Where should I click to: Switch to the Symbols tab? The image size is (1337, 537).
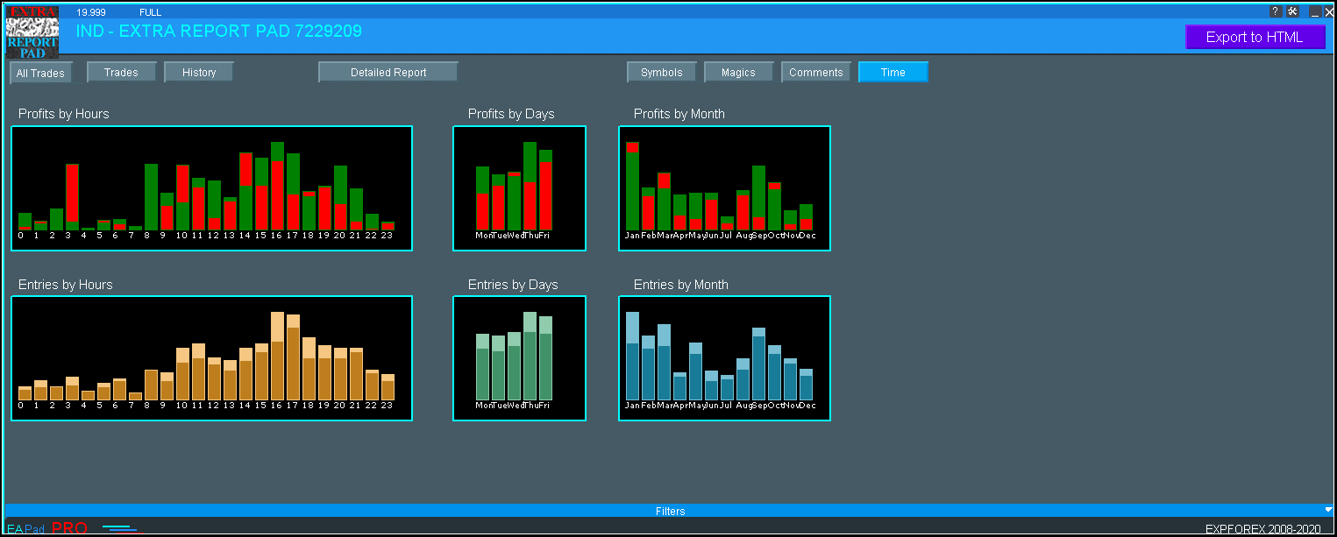pyautogui.click(x=661, y=73)
